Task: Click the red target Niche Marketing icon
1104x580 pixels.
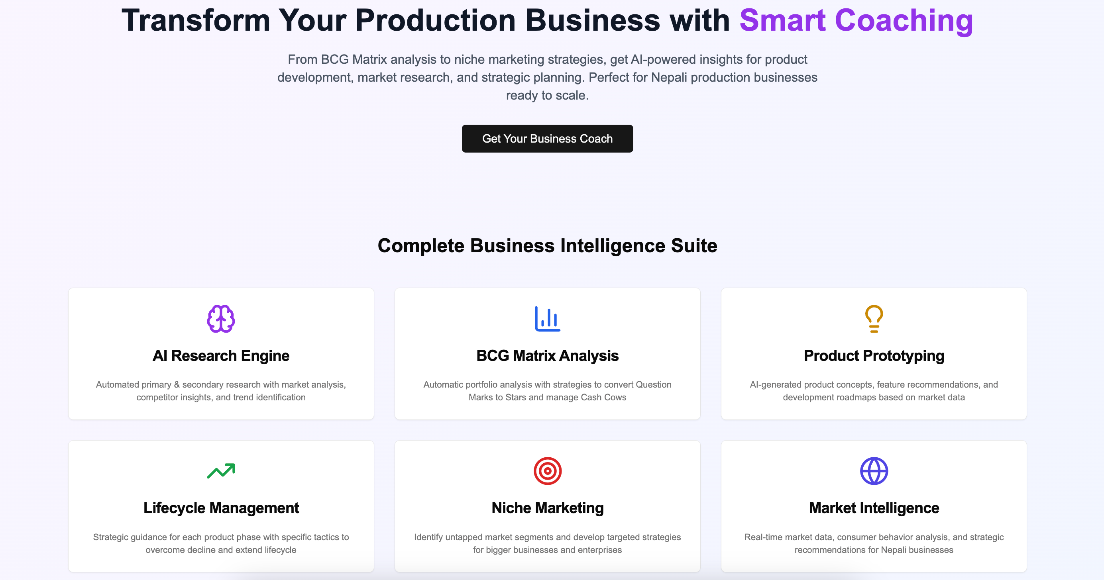Action: 547,470
